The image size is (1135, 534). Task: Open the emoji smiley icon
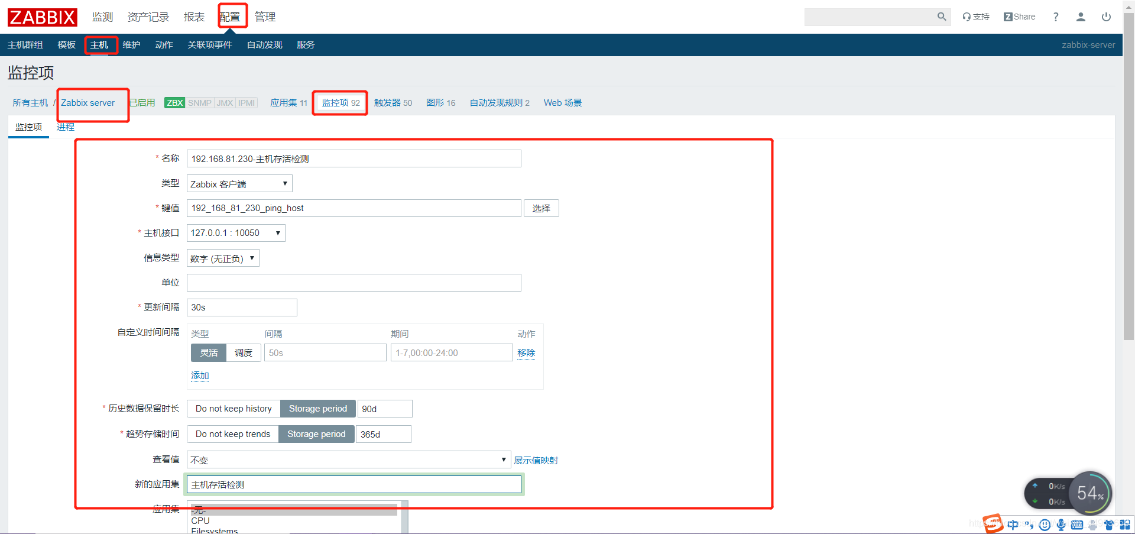1045,525
